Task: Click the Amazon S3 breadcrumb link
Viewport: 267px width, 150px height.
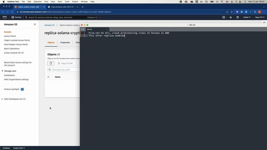Action: click(x=49, y=25)
